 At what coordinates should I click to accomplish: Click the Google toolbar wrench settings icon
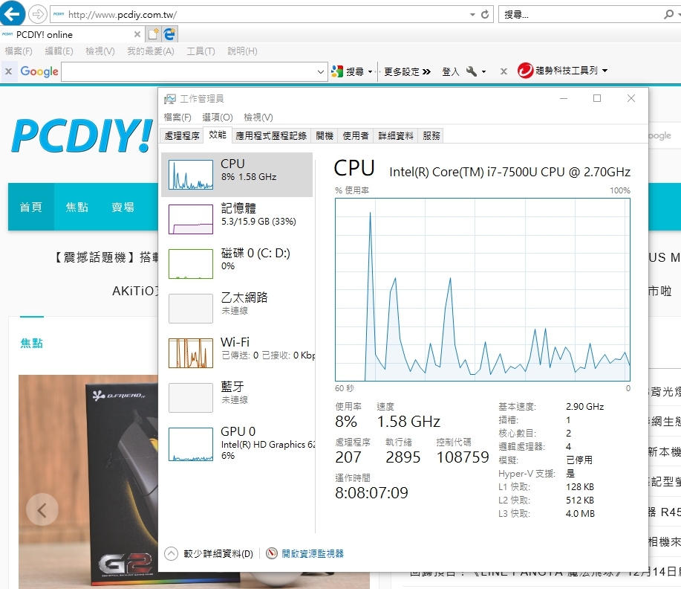(x=472, y=71)
